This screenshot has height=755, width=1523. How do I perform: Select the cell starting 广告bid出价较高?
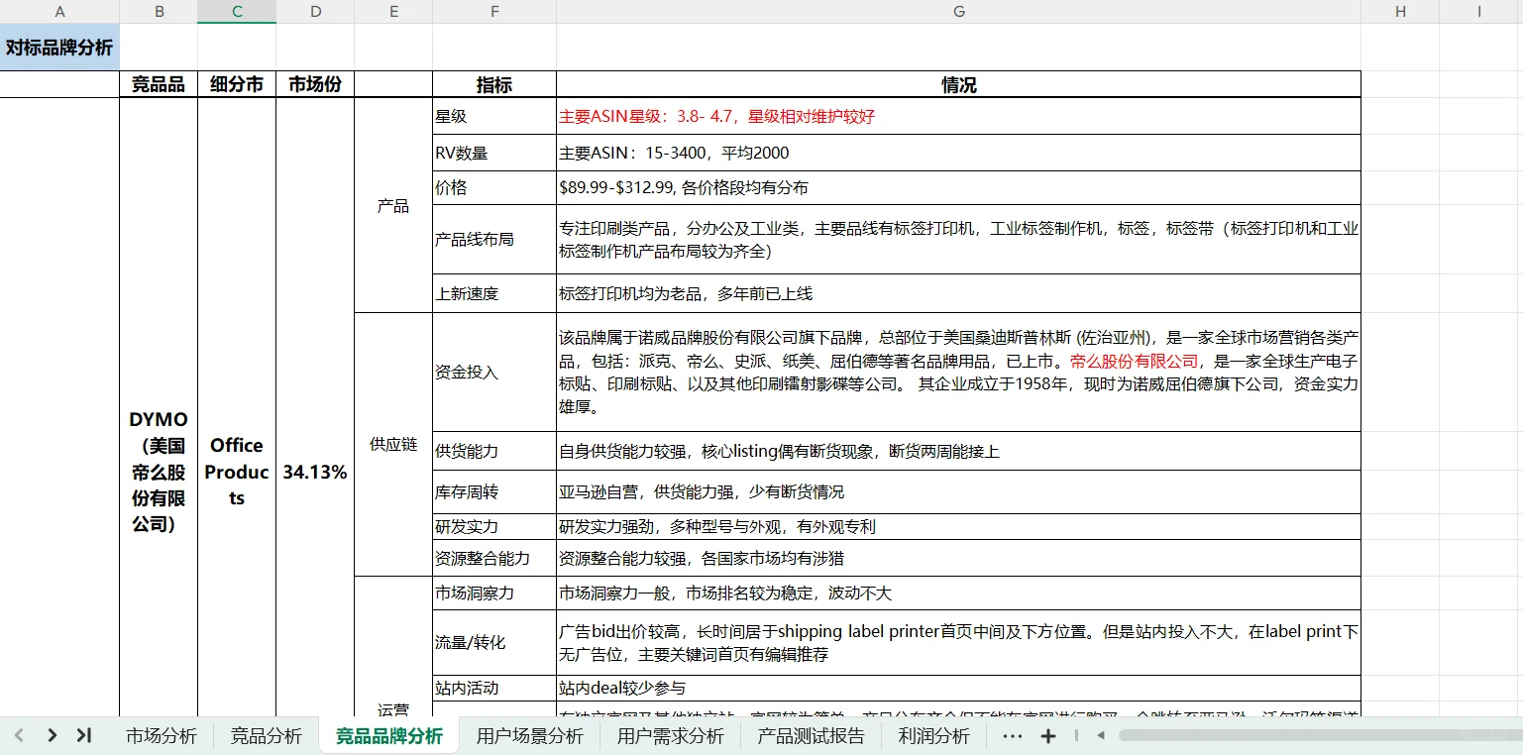[x=958, y=642]
